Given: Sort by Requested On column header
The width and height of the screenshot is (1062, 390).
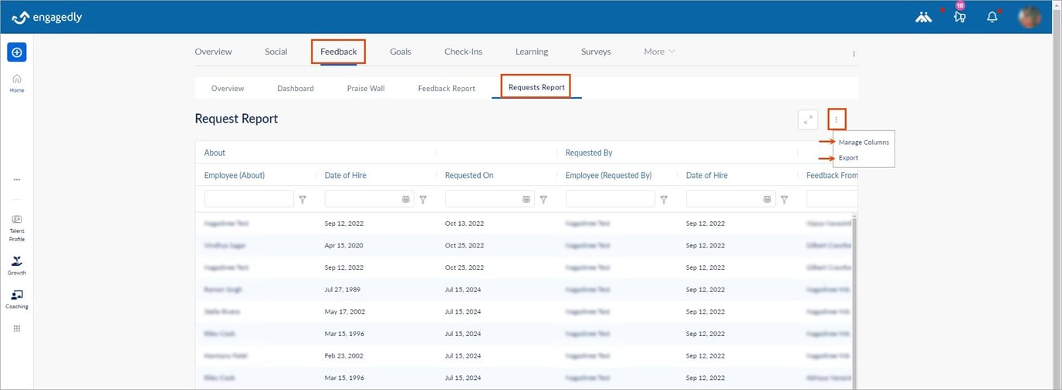Looking at the screenshot, I should pyautogui.click(x=469, y=175).
